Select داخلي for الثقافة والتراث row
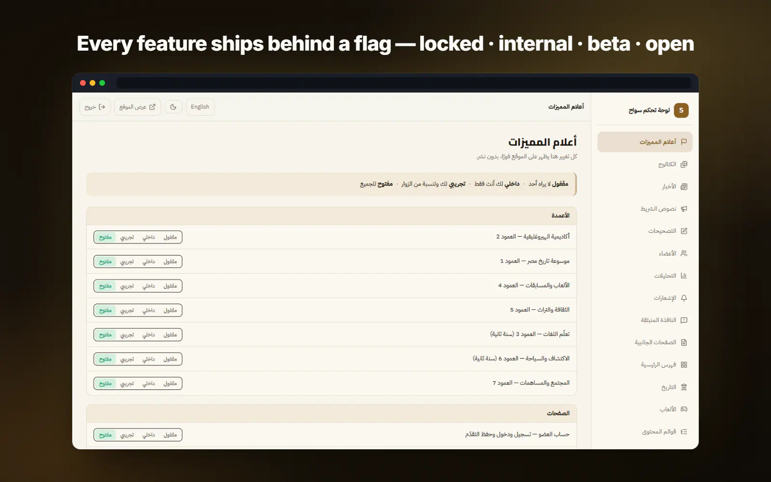 [x=148, y=310]
